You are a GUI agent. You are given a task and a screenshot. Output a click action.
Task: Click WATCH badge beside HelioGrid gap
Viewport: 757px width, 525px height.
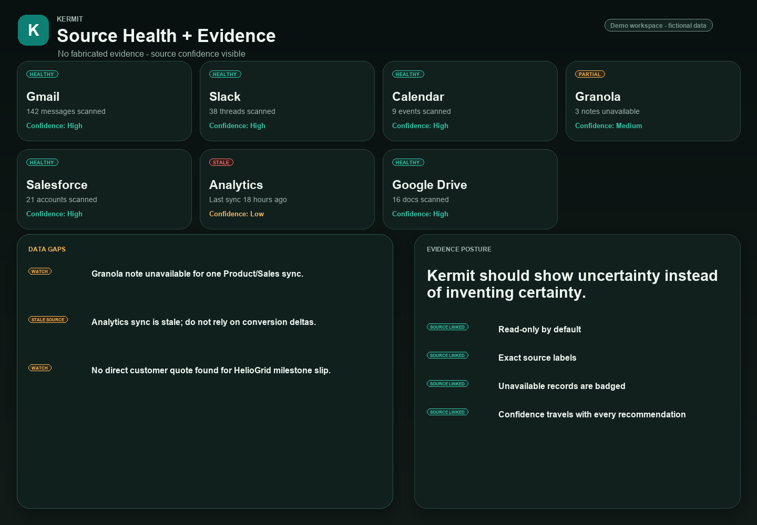click(40, 368)
